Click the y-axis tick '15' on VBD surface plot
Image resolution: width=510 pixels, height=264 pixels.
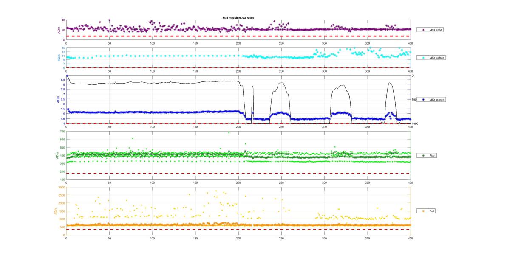tap(63, 48)
